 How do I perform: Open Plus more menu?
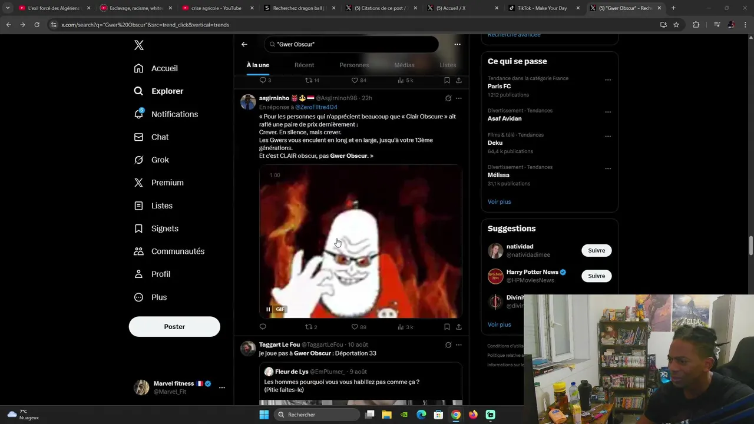(x=150, y=297)
